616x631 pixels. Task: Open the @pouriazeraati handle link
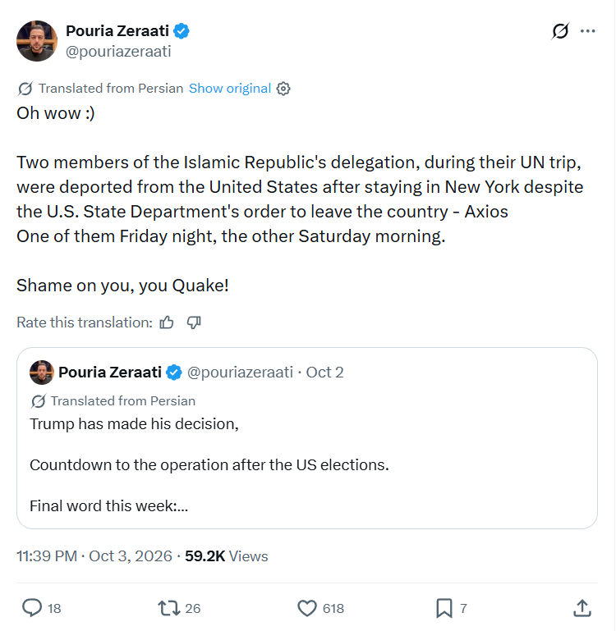tap(118, 52)
